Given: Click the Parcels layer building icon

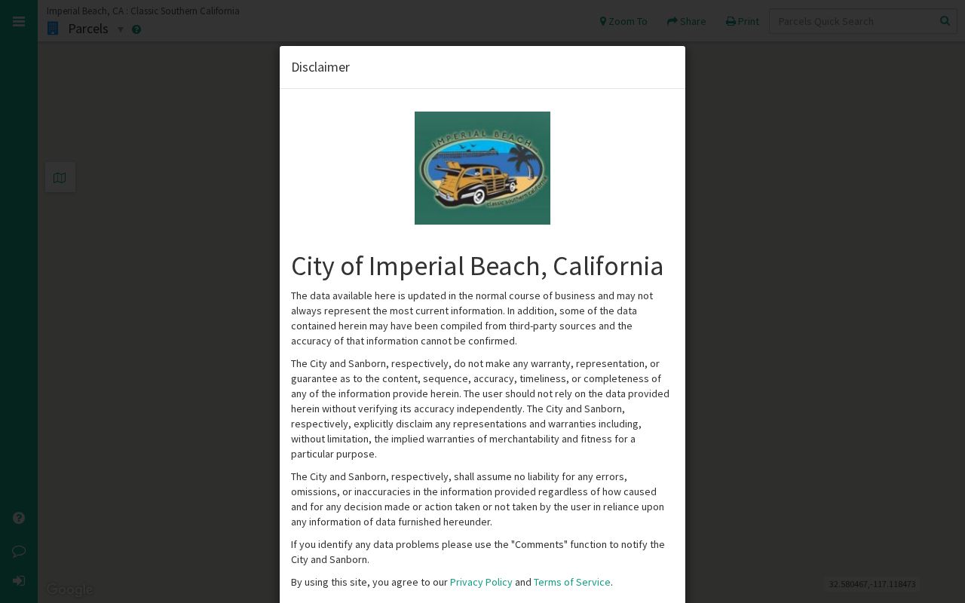Looking at the screenshot, I should [53, 29].
